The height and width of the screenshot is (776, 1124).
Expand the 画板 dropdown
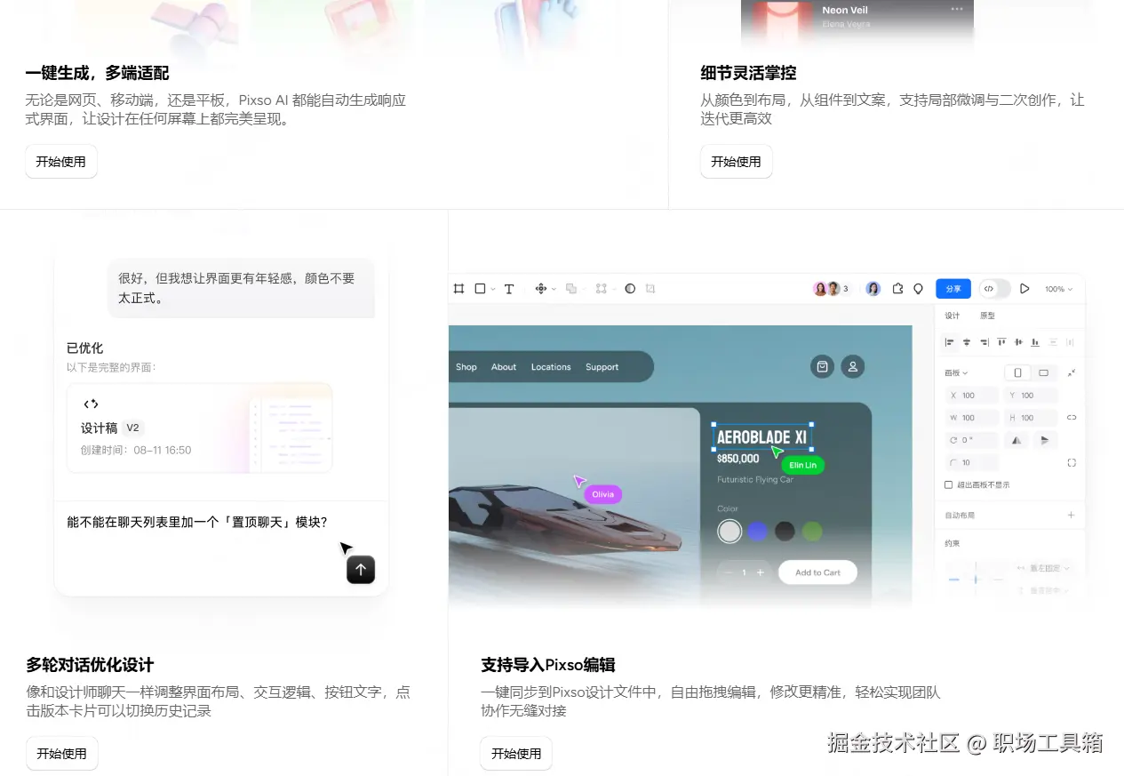coord(956,373)
